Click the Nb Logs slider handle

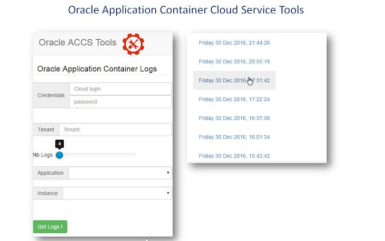tap(60, 155)
